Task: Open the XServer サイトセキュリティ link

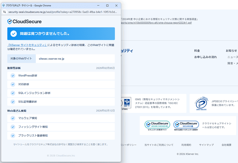Action: (x=27, y=45)
